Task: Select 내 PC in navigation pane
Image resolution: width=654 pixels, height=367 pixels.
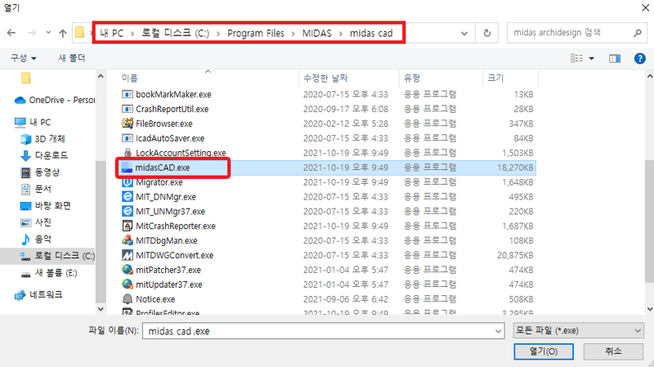Action: [x=33, y=122]
